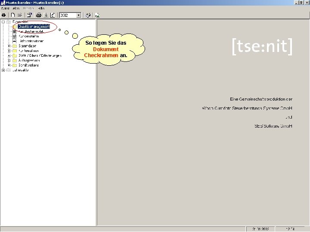Select the Auftragswesen tree label
Image resolution: width=310 pixels, height=232 pixels.
[29, 61]
